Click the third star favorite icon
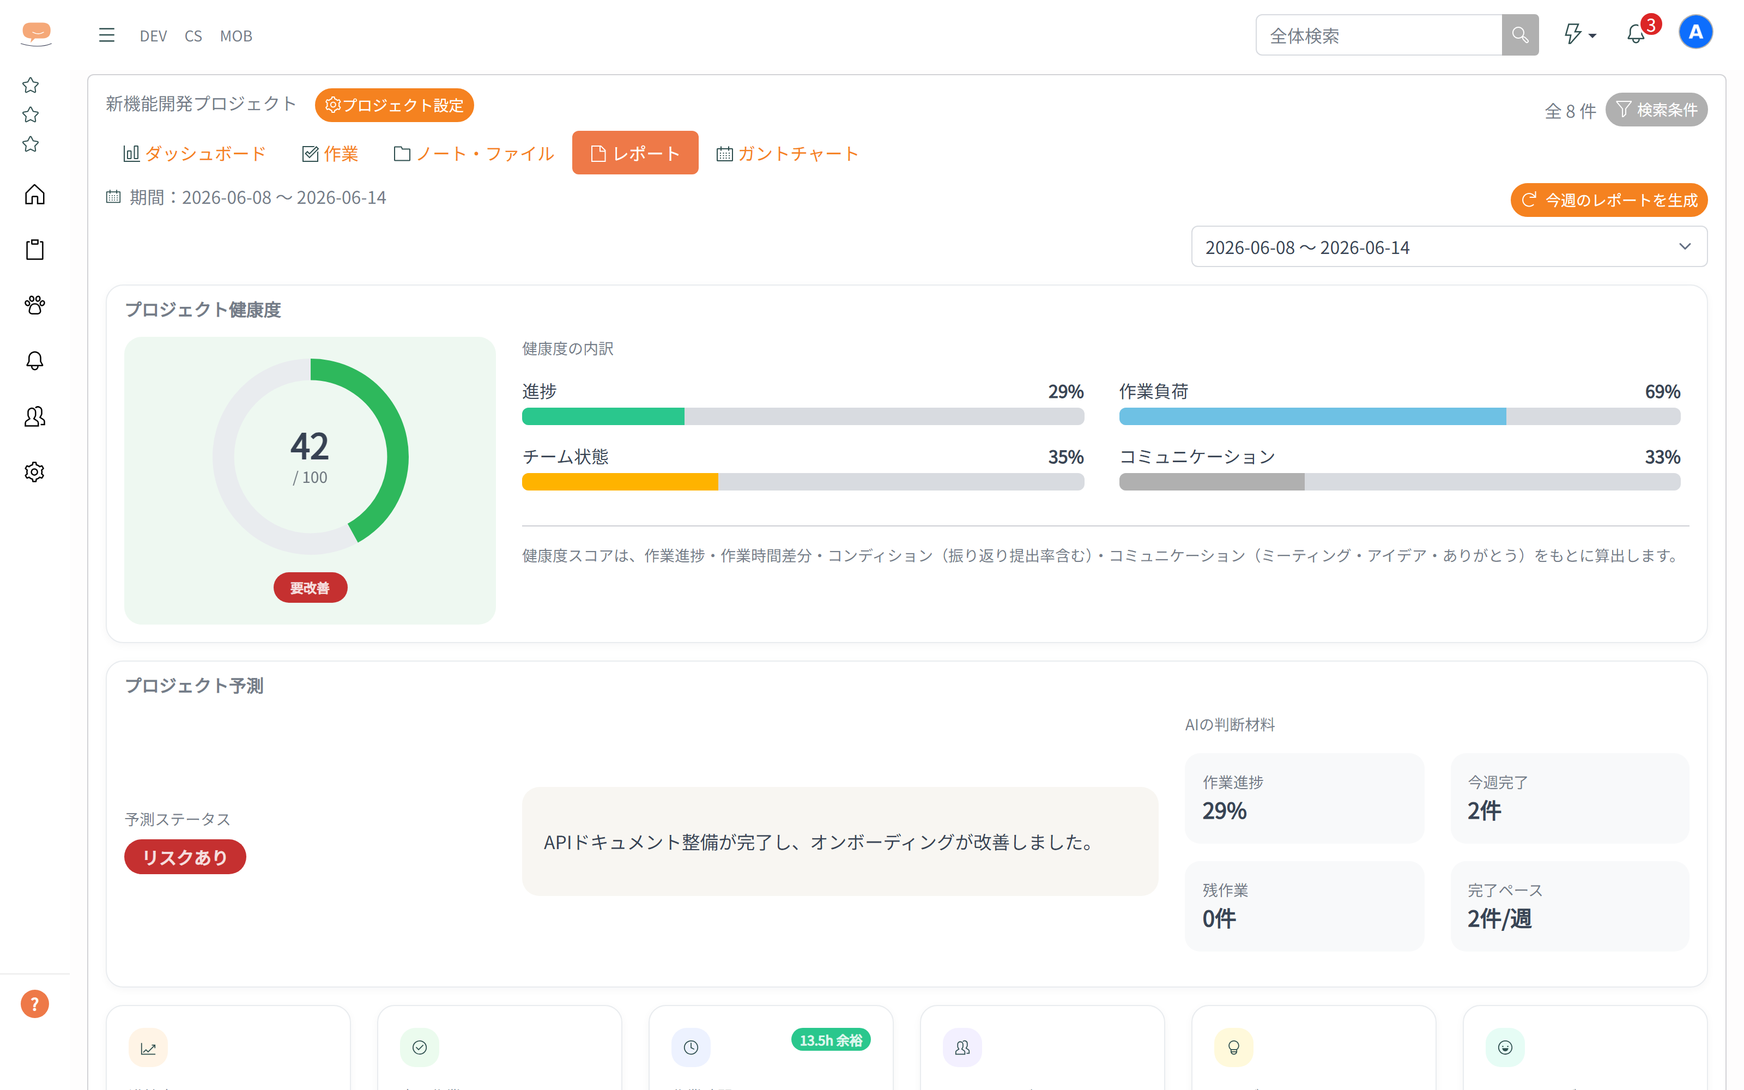This screenshot has width=1744, height=1090. [x=31, y=144]
